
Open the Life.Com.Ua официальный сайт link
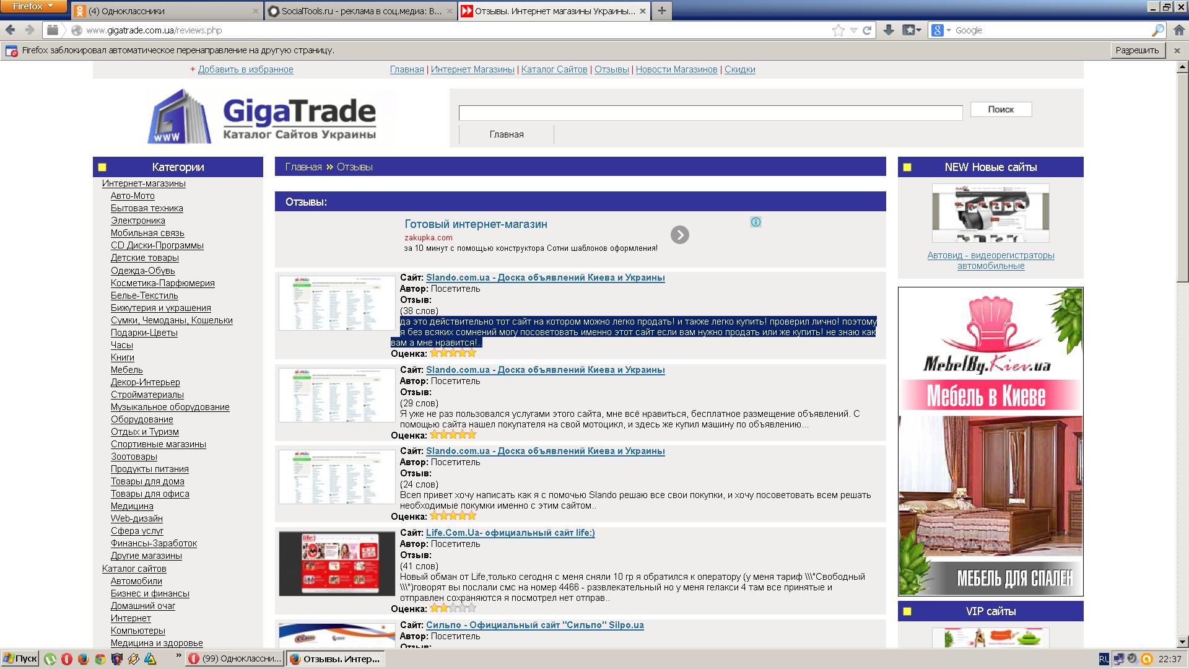pyautogui.click(x=510, y=533)
